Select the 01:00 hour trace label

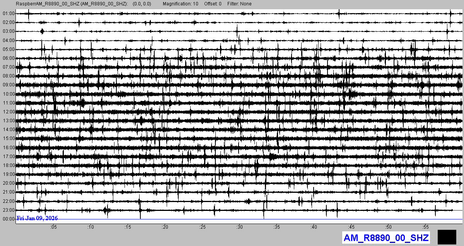pyautogui.click(x=8, y=13)
